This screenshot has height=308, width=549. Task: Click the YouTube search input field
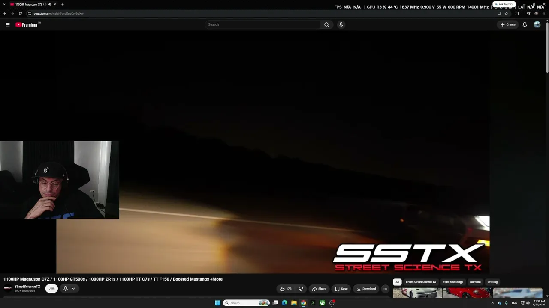(x=262, y=24)
